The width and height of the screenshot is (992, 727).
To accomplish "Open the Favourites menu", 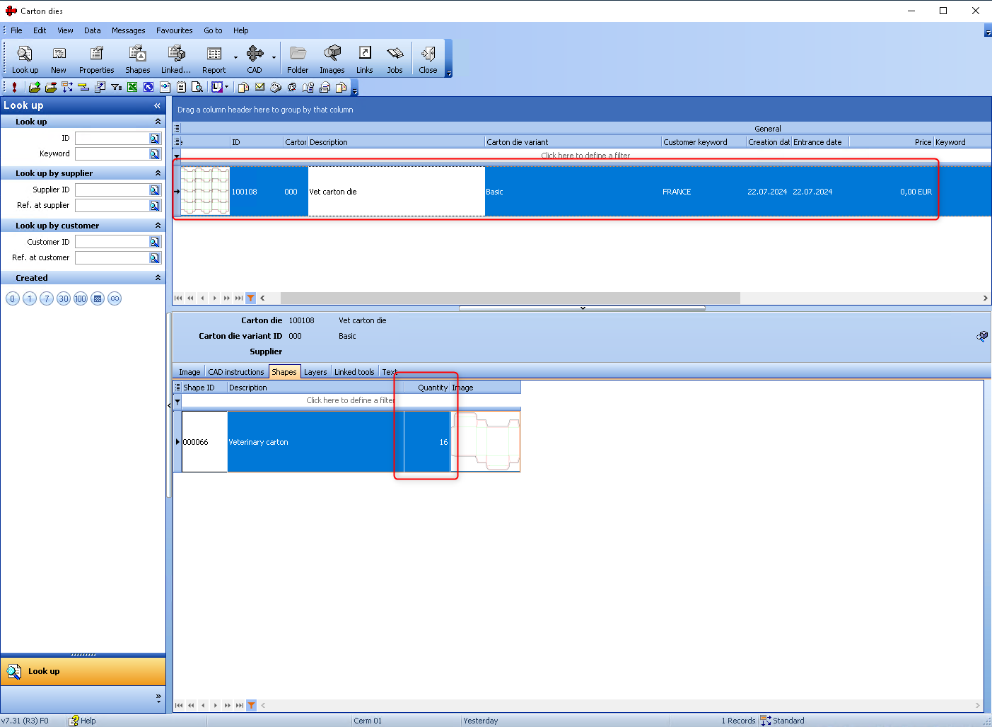I will [174, 30].
